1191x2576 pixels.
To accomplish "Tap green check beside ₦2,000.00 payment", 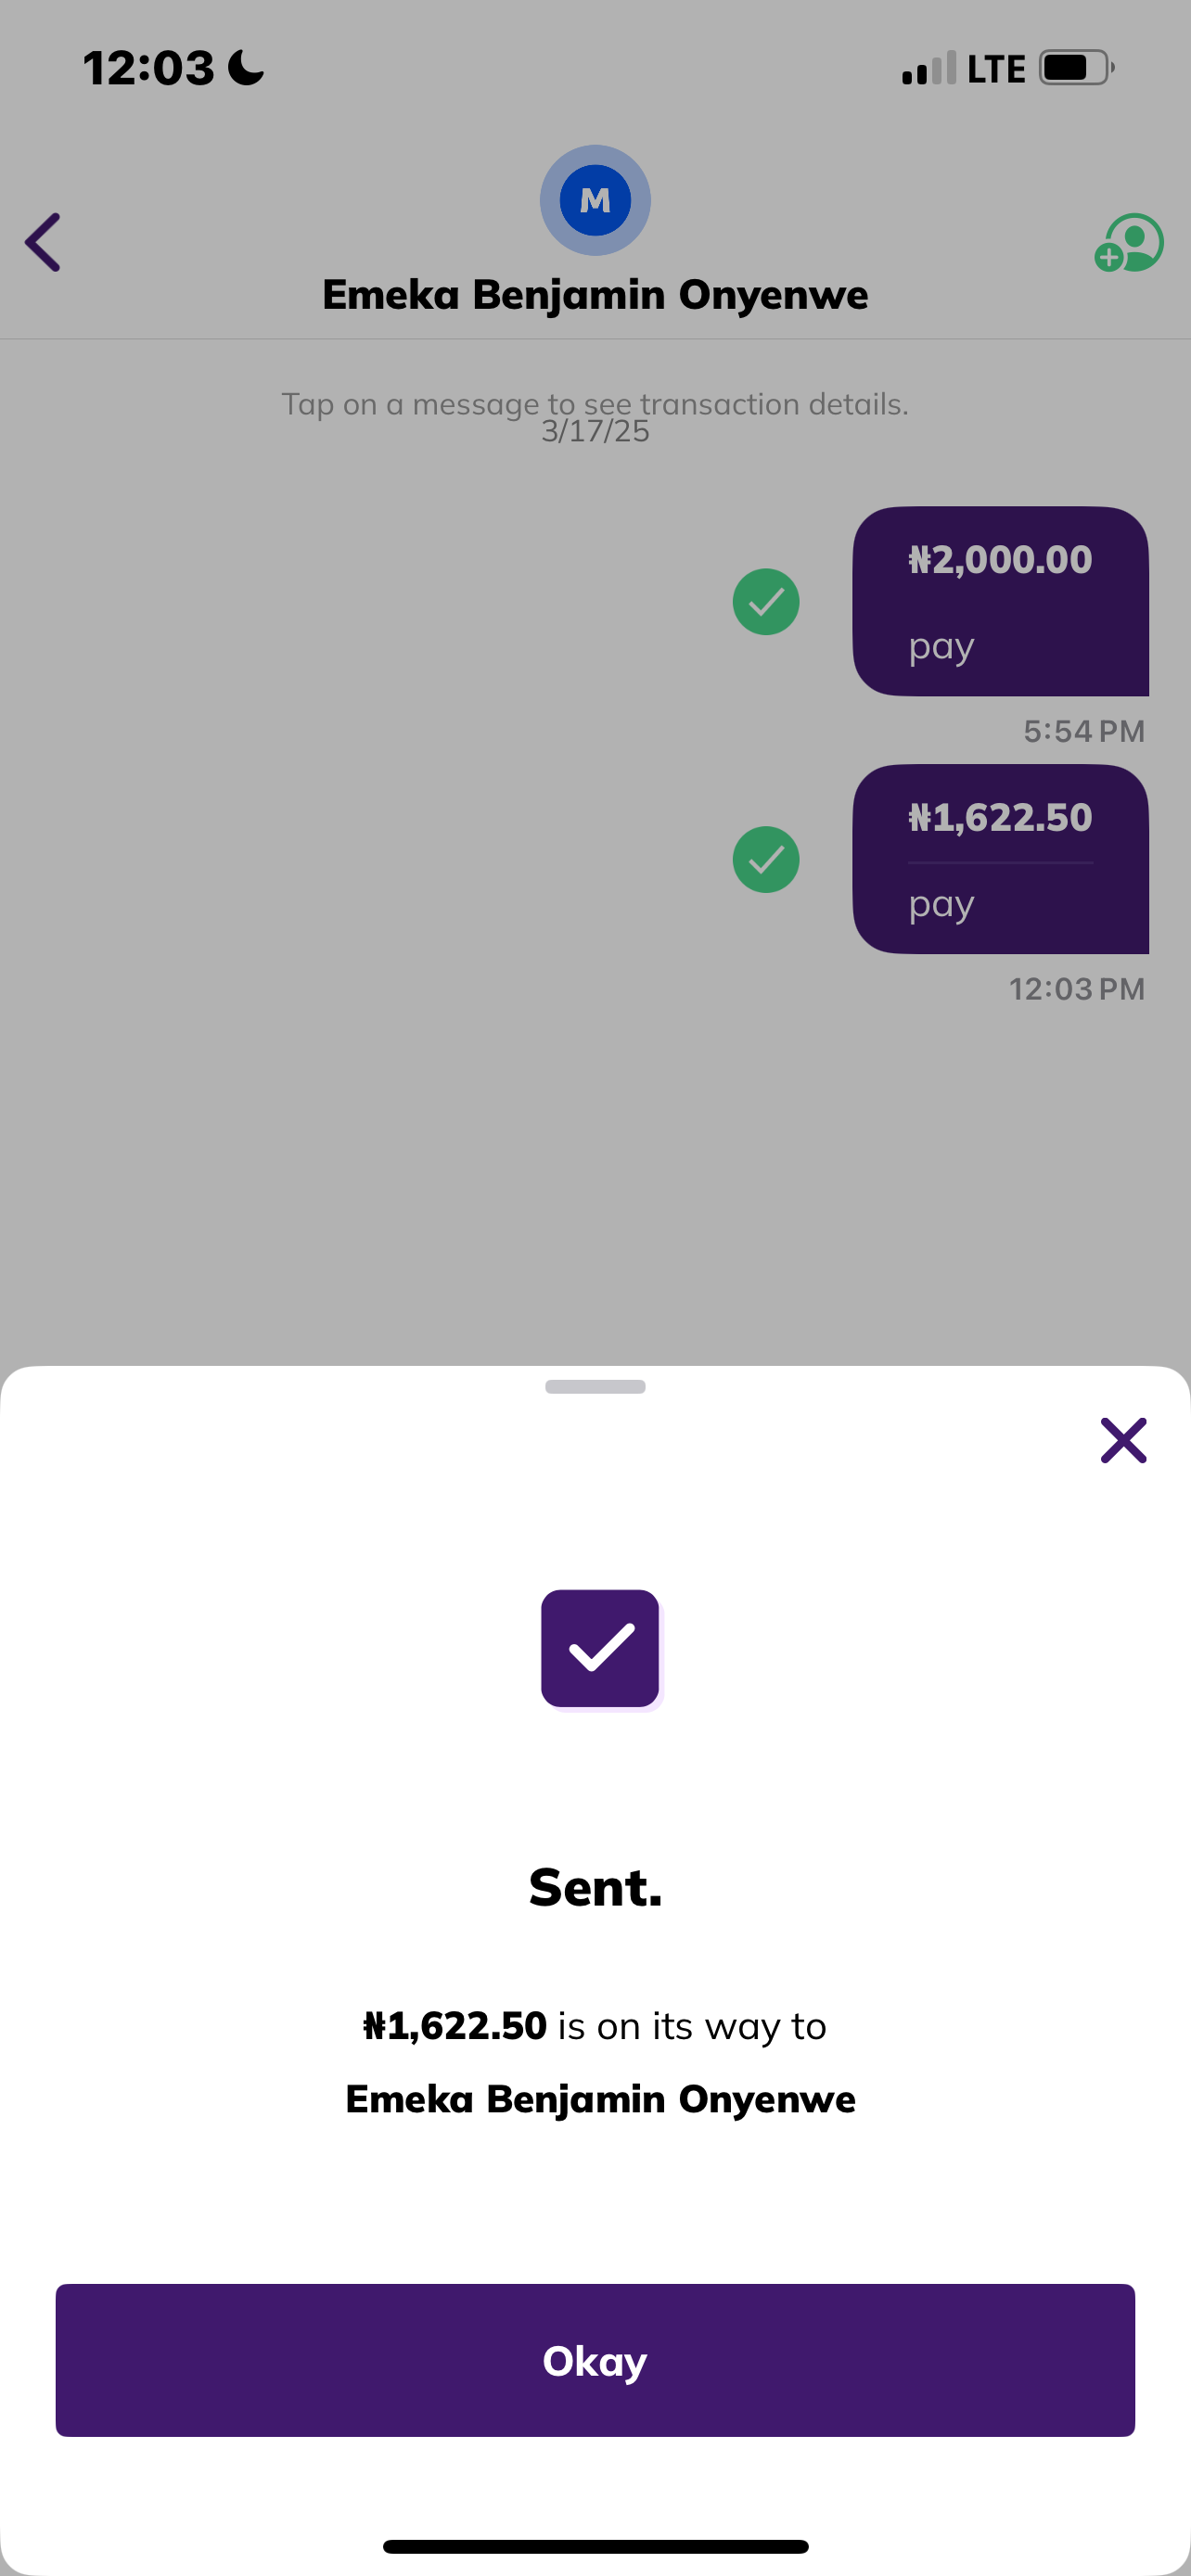I will 766,602.
